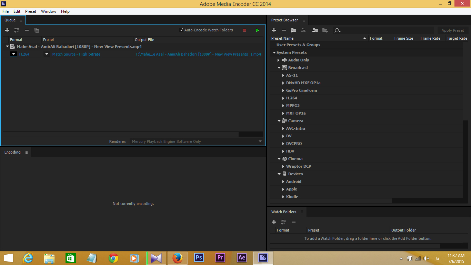
Task: Click the preset search magnifier
Action: [x=337, y=30]
